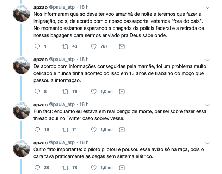Expand the more menu on mamãe tweet
Viewport: 222px width, 174px height.
coord(207,60)
